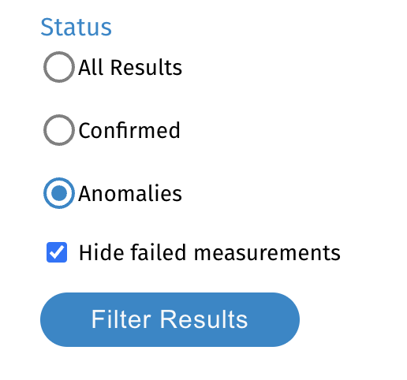Viewport: 407px width, 380px height.
Task: Select the Confirmed radio button
Action: pyautogui.click(x=59, y=130)
